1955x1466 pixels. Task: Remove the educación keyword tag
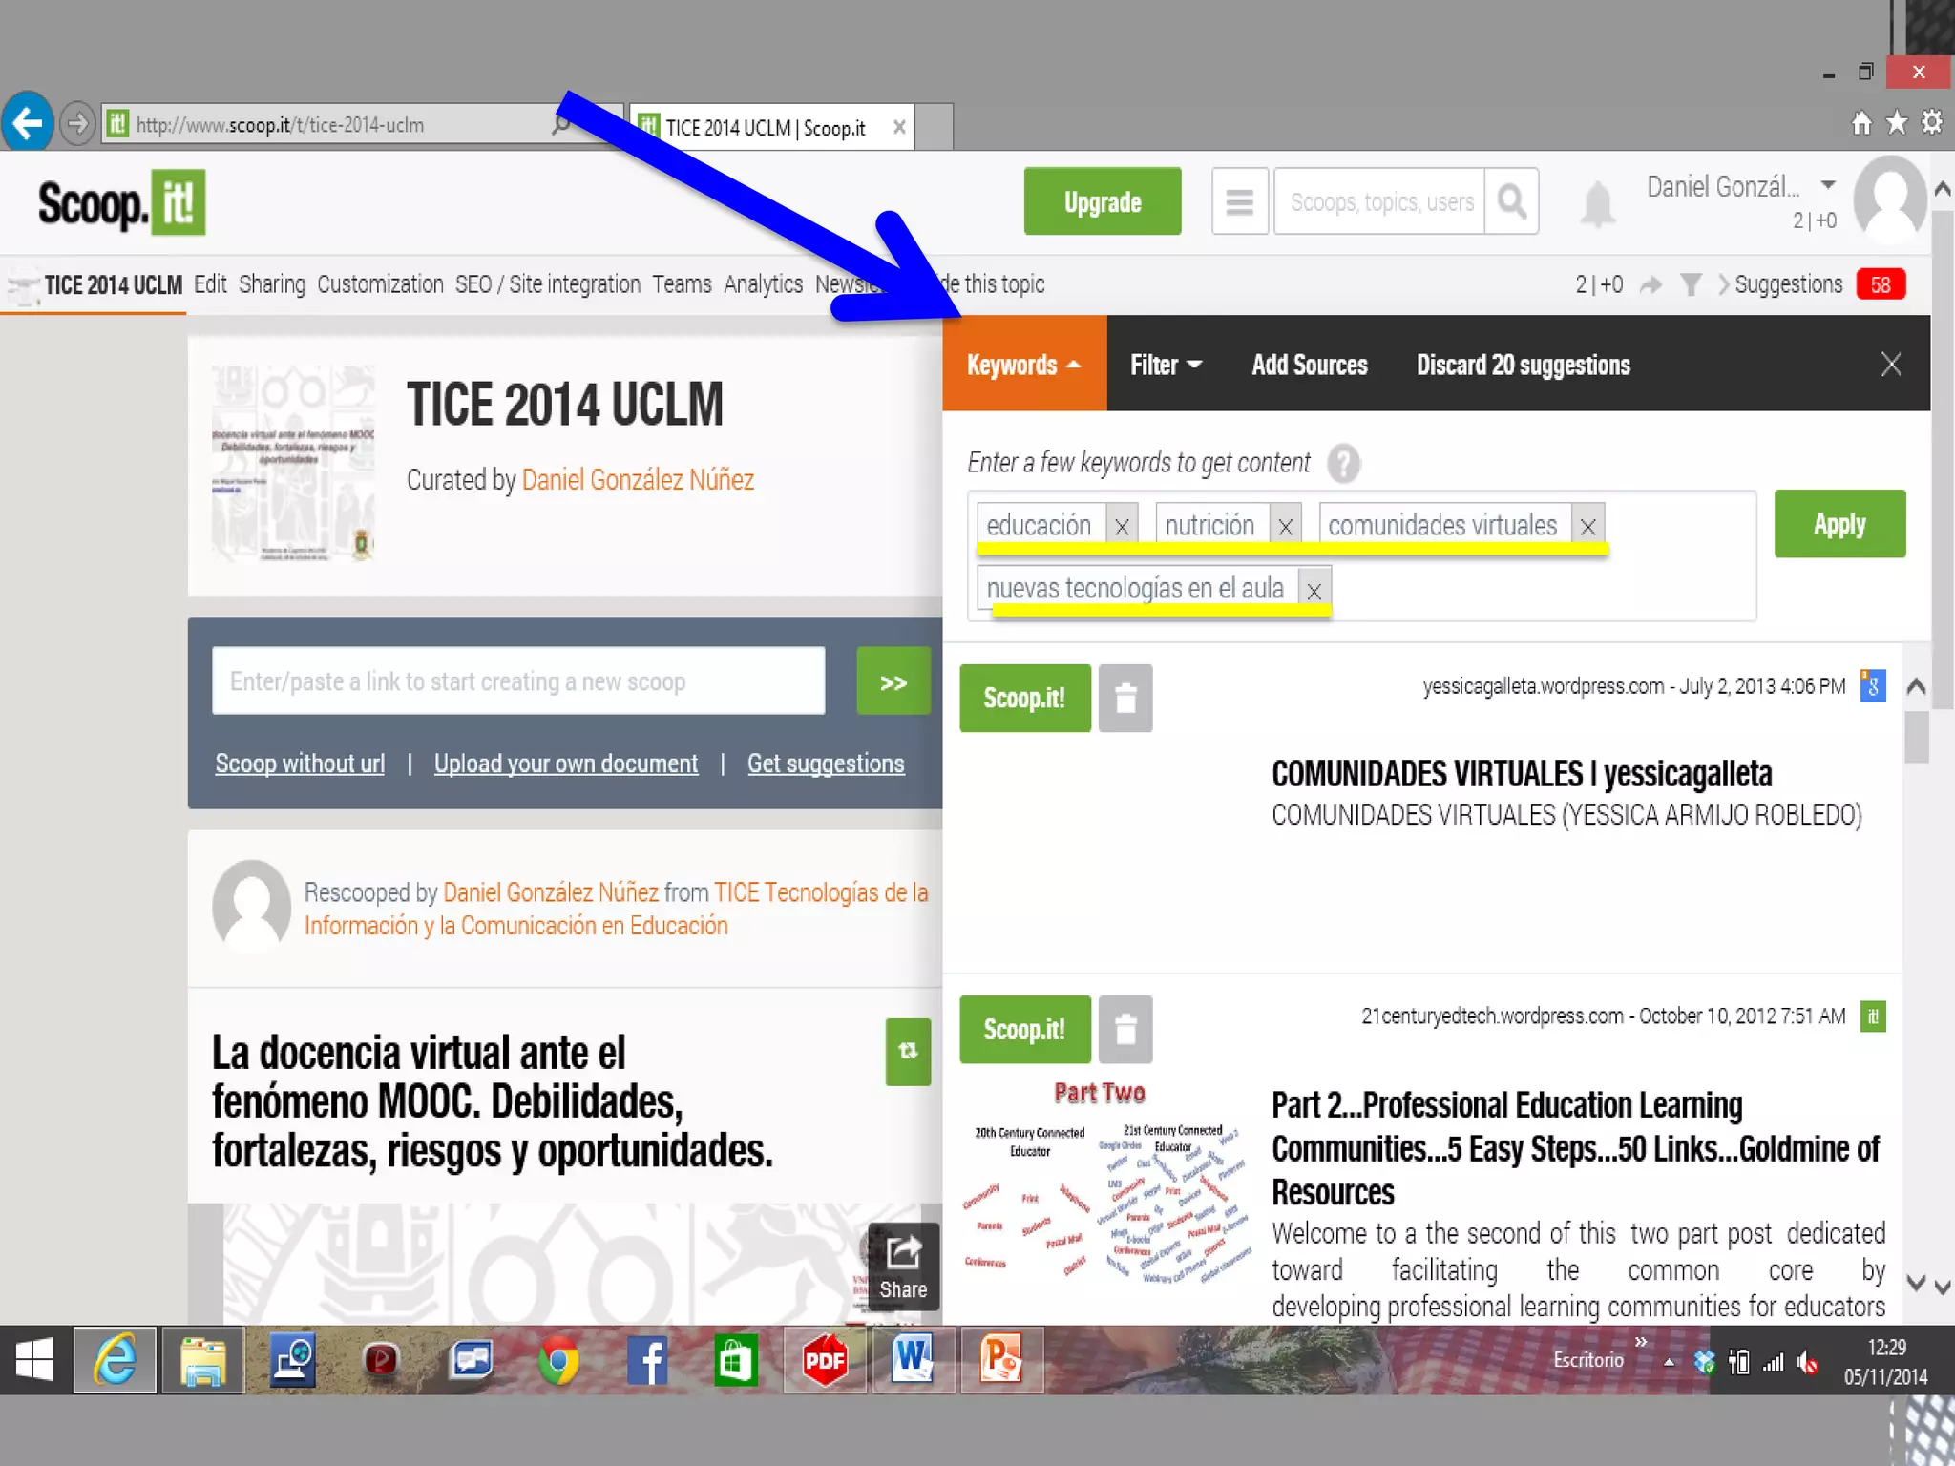coord(1122,526)
